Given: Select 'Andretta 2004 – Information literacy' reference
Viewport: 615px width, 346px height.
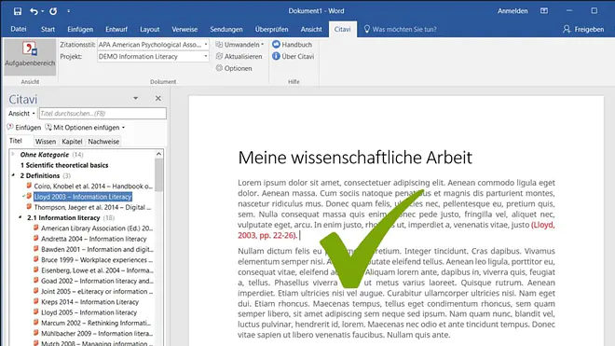Looking at the screenshot, I should click(x=94, y=239).
